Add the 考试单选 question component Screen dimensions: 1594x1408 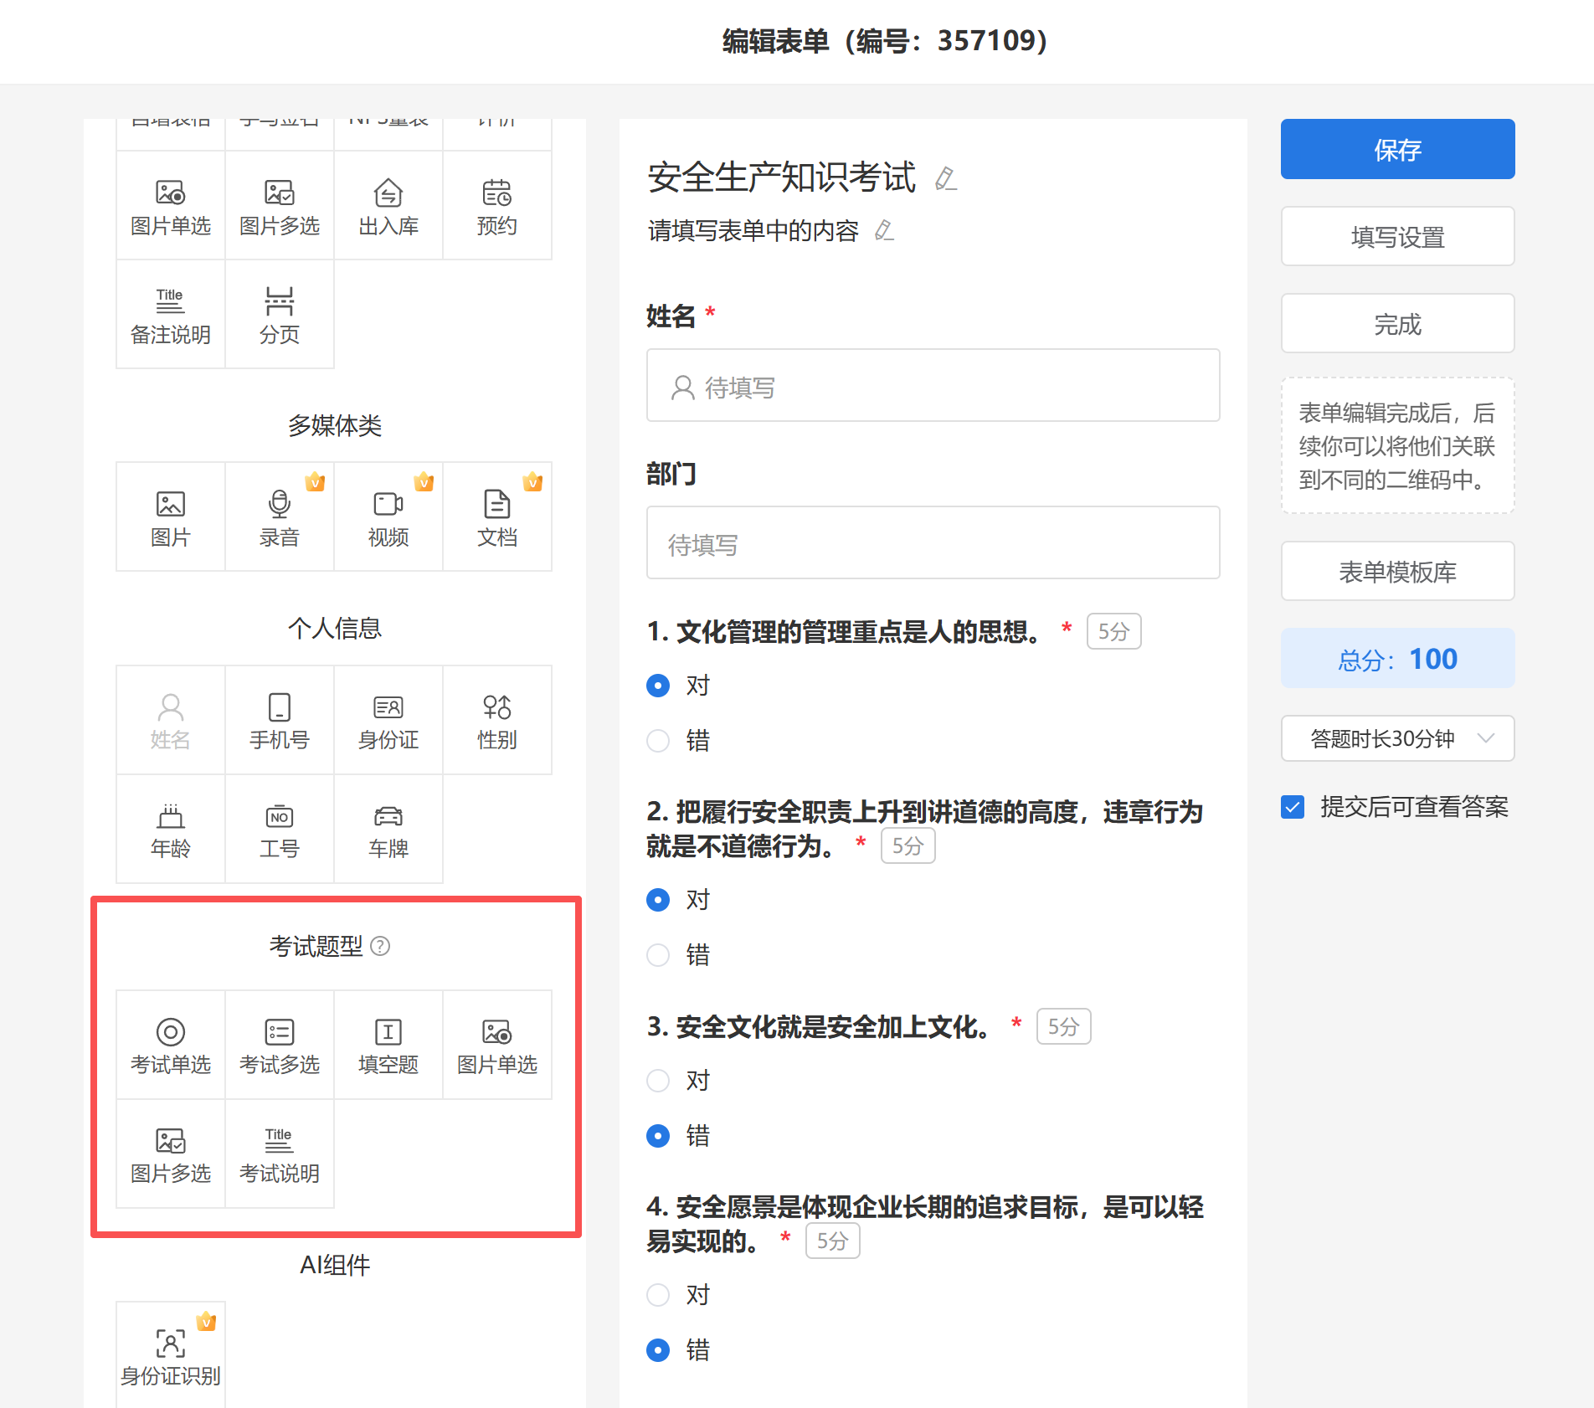pos(171,1045)
